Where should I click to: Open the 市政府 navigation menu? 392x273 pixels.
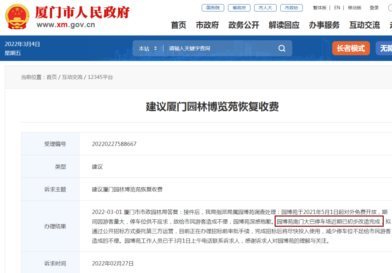click(x=207, y=25)
